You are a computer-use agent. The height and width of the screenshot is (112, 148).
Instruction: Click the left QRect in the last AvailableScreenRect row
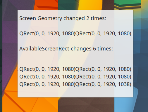point(47,84)
